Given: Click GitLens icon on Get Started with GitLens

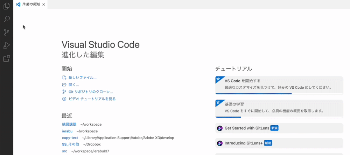Looking at the screenshot, I should (220, 128).
